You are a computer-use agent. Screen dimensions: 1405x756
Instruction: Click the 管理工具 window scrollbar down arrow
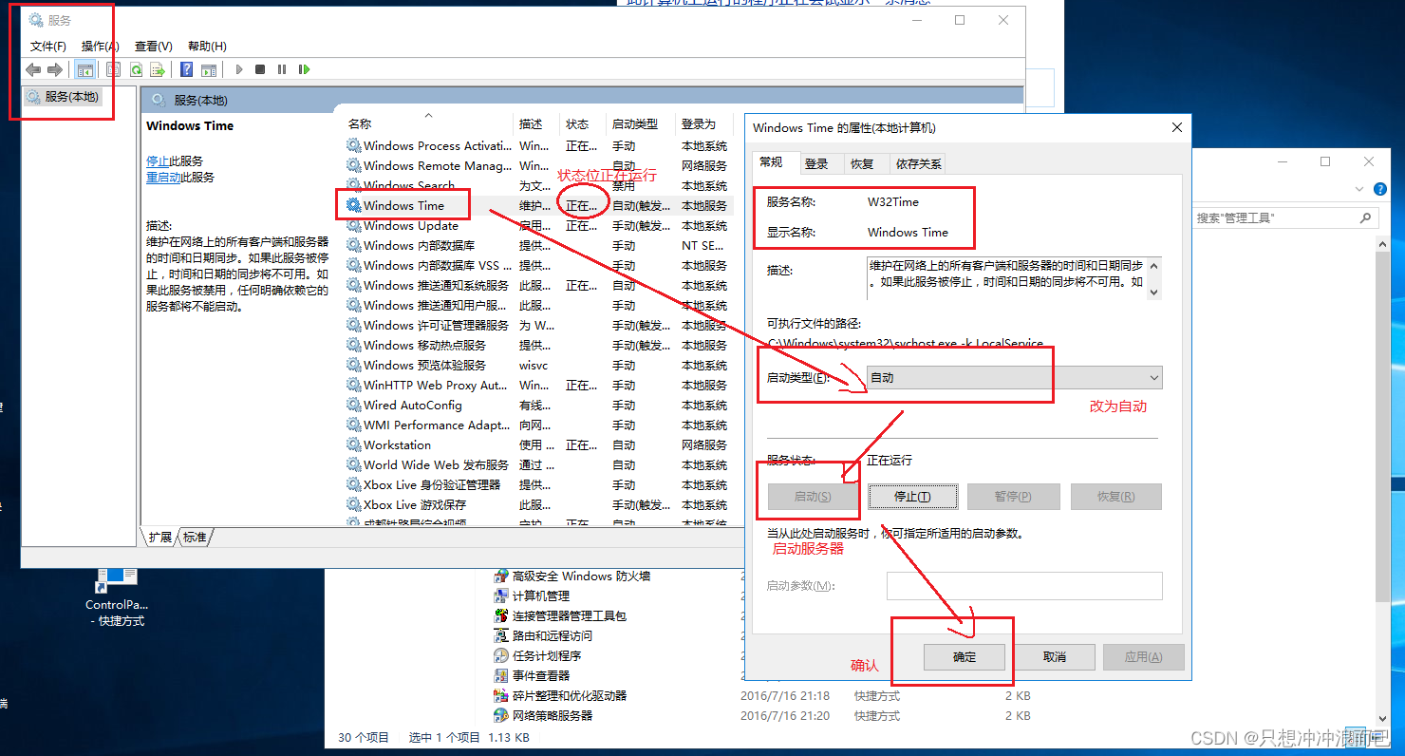coord(1382,719)
